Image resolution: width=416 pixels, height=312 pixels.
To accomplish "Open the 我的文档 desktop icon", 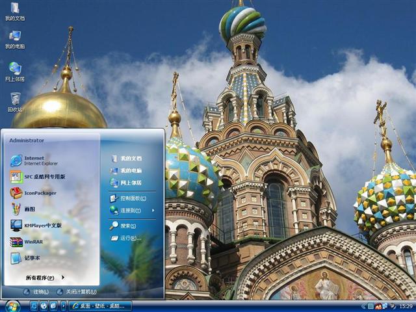I will tap(15, 12).
